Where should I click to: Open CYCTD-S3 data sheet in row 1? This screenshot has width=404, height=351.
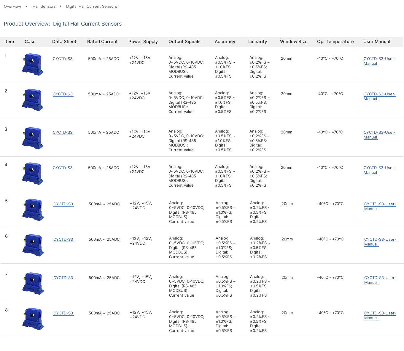(x=63, y=59)
